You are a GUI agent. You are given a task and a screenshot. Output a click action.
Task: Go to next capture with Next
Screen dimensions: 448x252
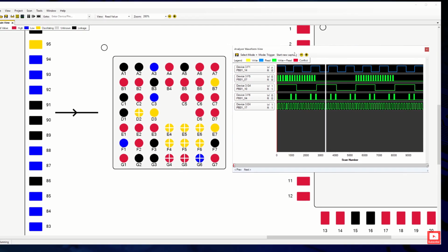pyautogui.click(x=247, y=170)
